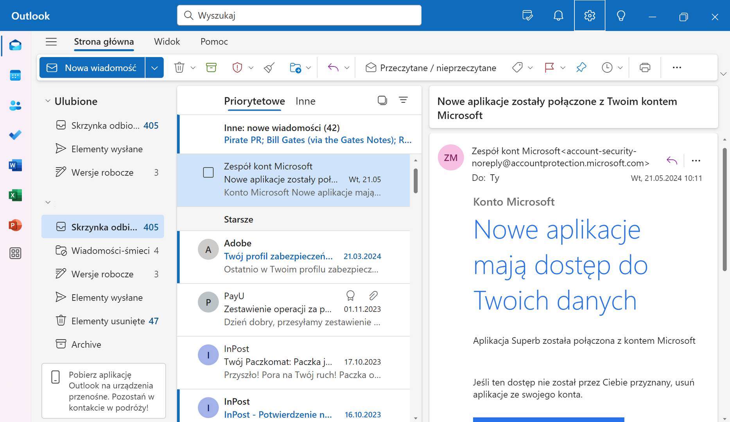Click the trash Delete icon in toolbar
The image size is (730, 422).
pos(179,68)
